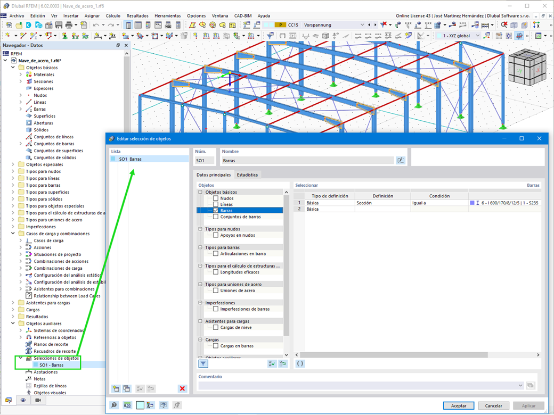Viewport: 554px width, 415px height.
Task: Click the new node tool icon
Action: 7,36
